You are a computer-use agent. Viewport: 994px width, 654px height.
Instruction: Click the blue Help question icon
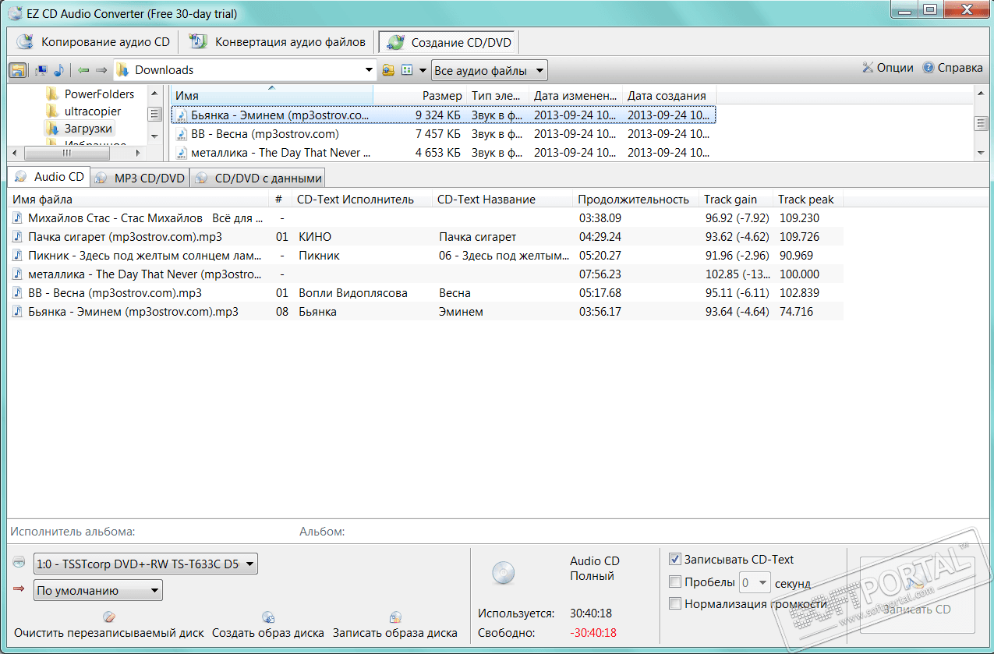928,68
